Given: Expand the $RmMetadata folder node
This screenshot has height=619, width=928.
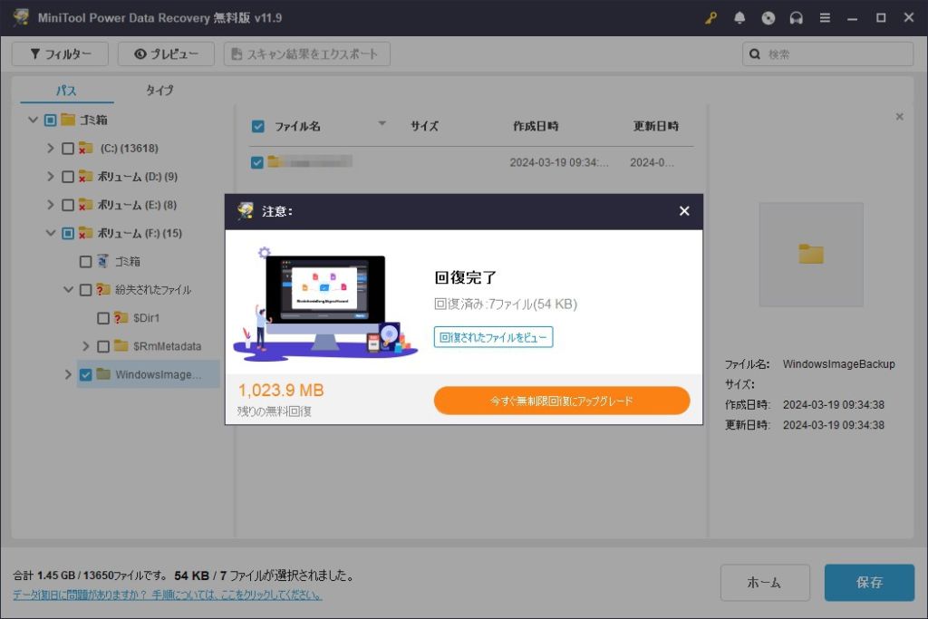Looking at the screenshot, I should 86,346.
